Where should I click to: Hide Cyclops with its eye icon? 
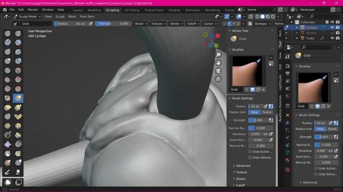coord(332,27)
